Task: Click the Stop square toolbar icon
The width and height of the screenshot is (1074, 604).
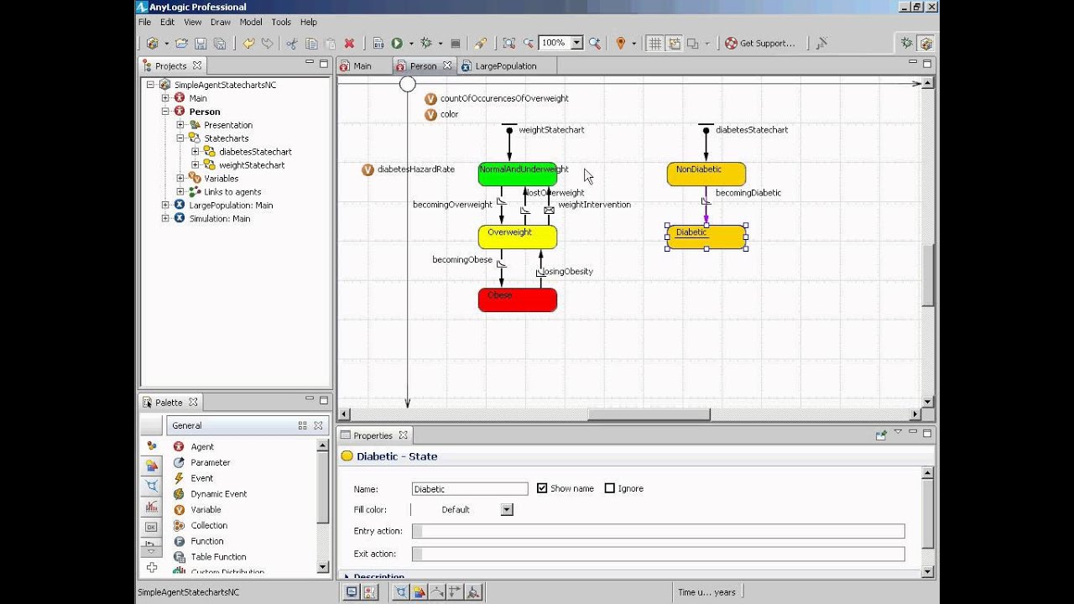Action: tap(455, 43)
